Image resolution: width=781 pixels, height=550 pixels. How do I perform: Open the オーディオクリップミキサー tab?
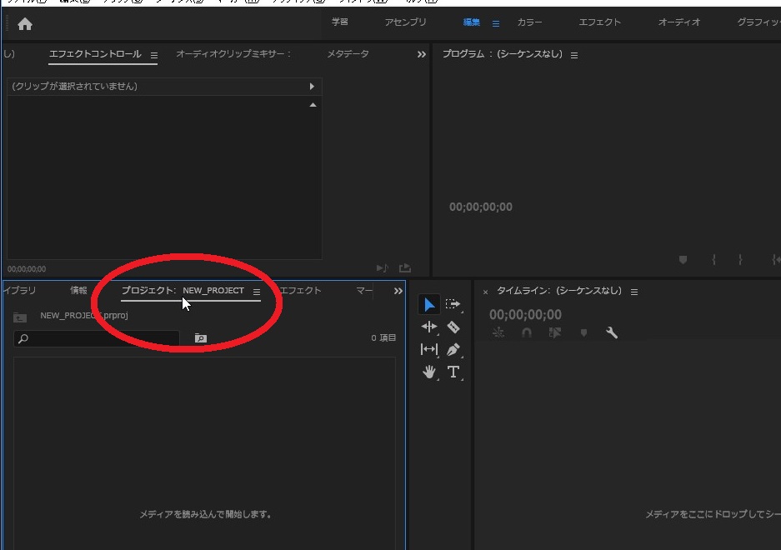[233, 54]
